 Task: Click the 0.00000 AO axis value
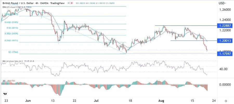[226, 84]
